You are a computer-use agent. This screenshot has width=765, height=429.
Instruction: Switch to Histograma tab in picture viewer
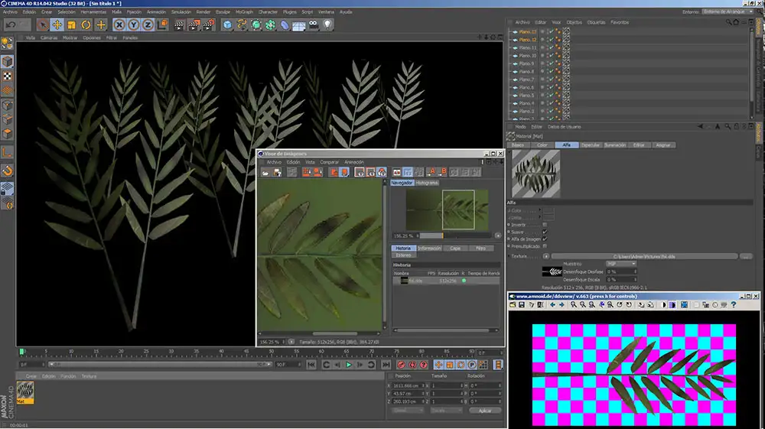[x=427, y=183]
